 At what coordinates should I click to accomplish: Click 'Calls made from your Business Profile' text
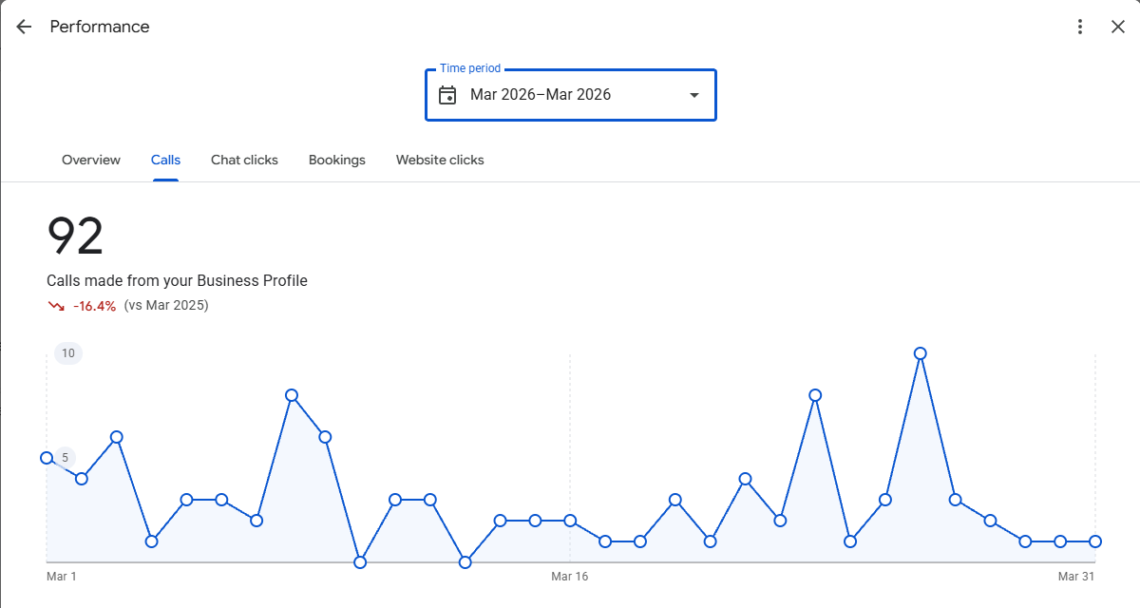[177, 280]
